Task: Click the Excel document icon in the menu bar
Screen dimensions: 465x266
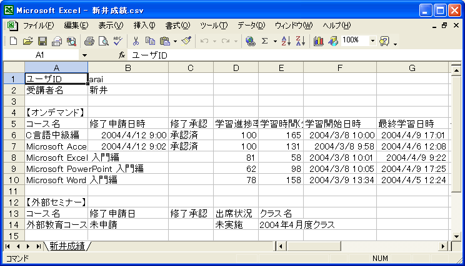Action: click(x=12, y=26)
